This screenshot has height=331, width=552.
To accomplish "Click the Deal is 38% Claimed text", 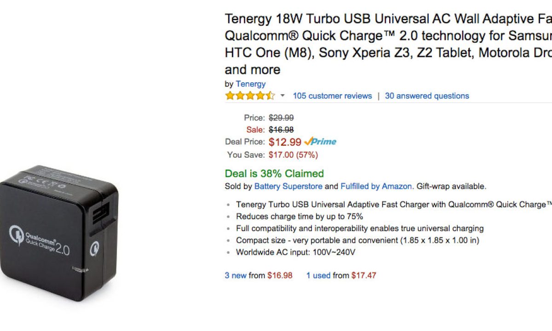I will (274, 174).
